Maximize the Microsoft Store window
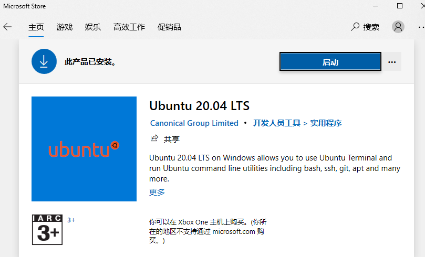Viewport: 425px width, 257px height. tap(400, 6)
